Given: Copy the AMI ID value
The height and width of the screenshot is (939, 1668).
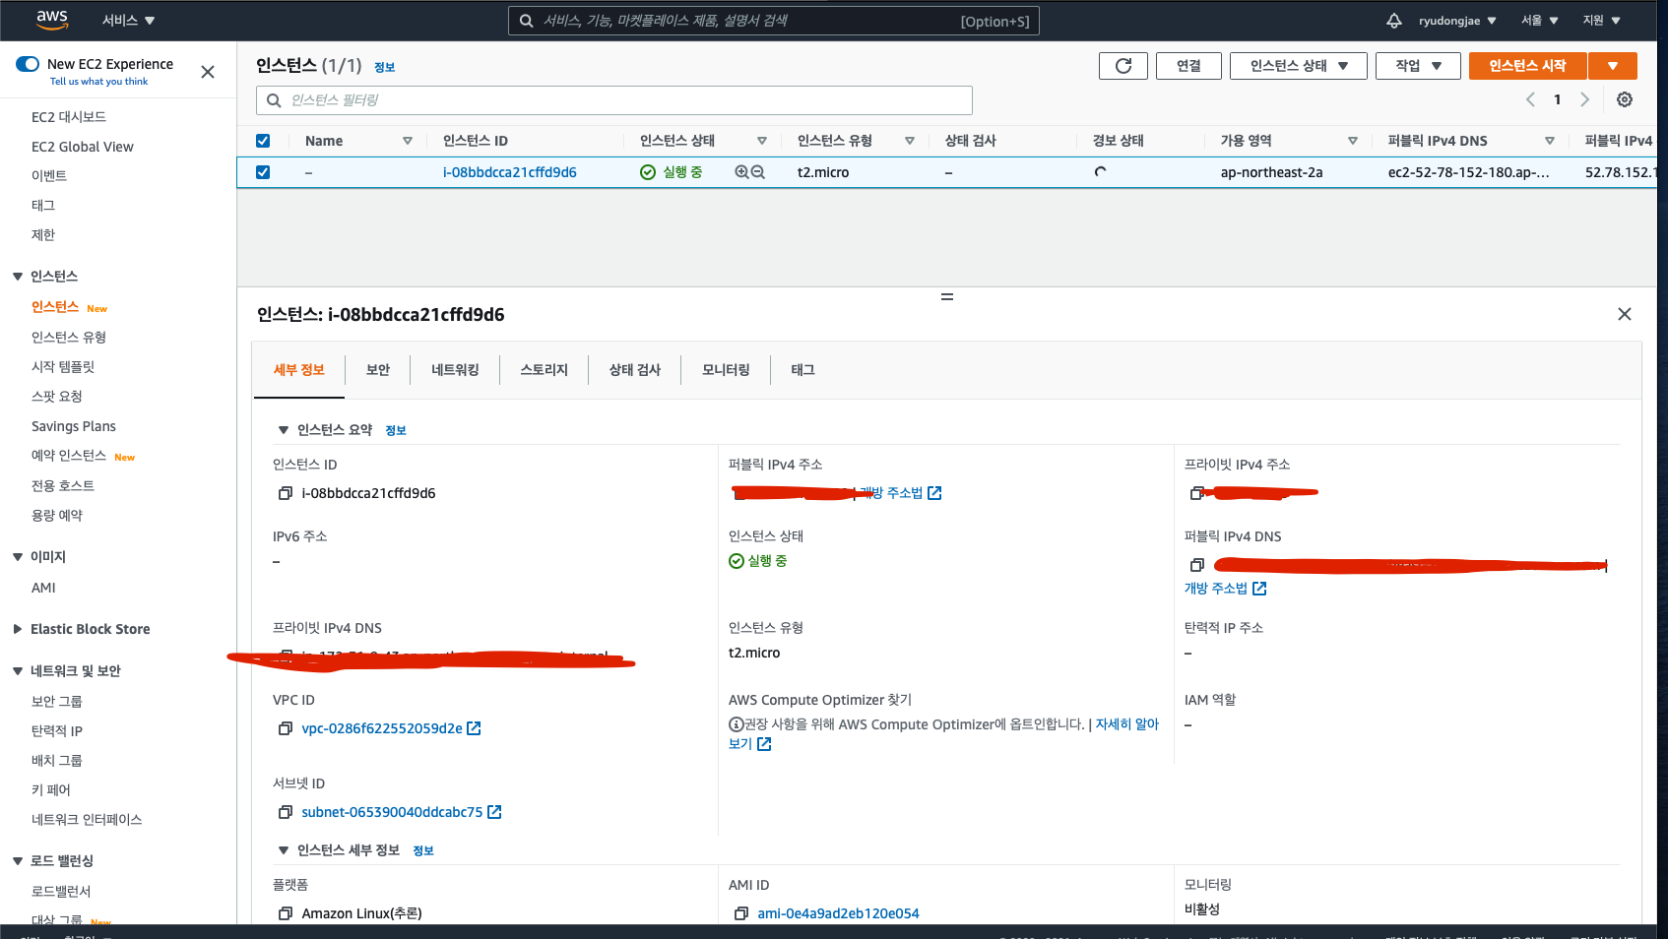Looking at the screenshot, I should pos(741,913).
